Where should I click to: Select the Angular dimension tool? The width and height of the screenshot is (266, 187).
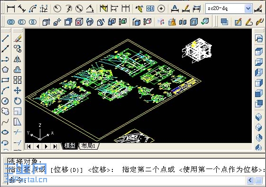(x=90, y=9)
